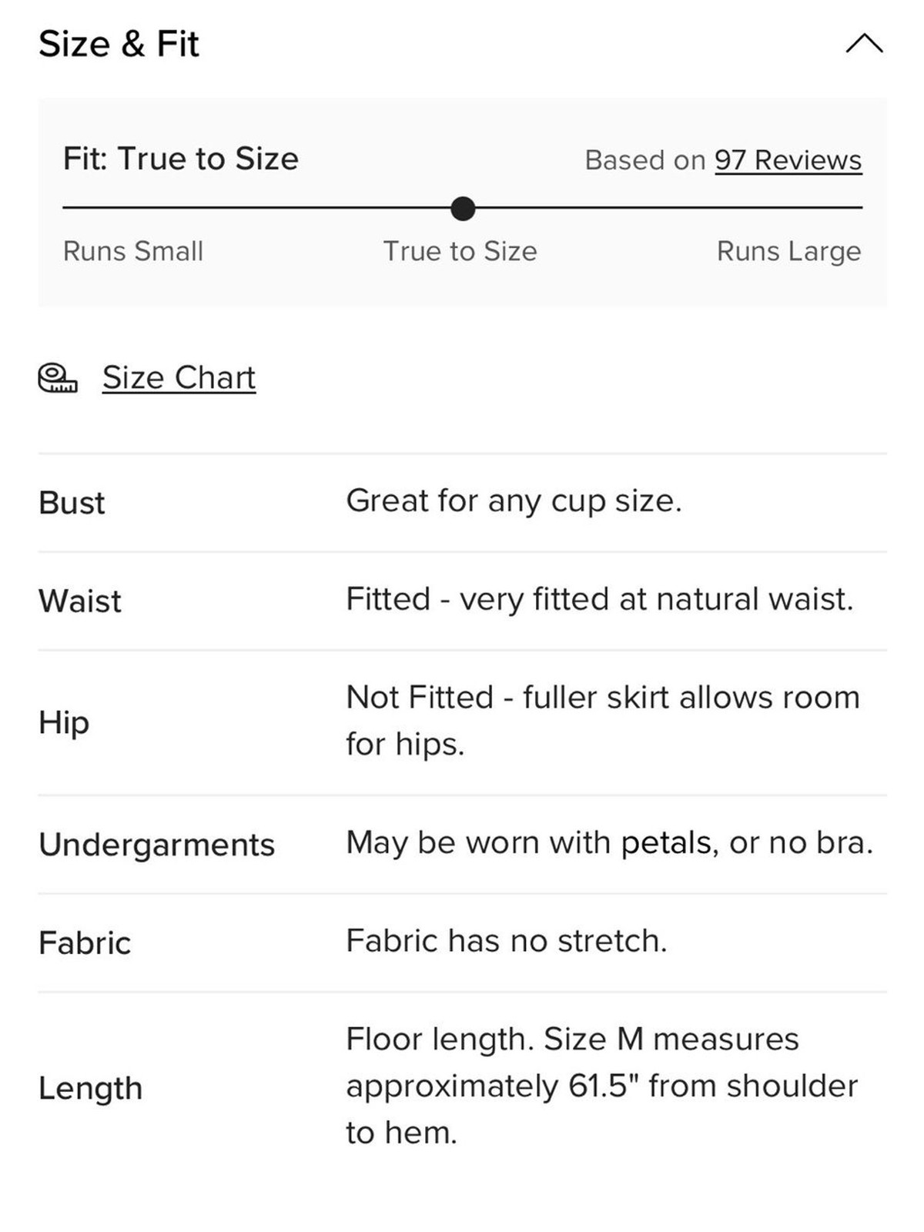Click the Floor length description text
The image size is (924, 1232).
click(x=602, y=1086)
